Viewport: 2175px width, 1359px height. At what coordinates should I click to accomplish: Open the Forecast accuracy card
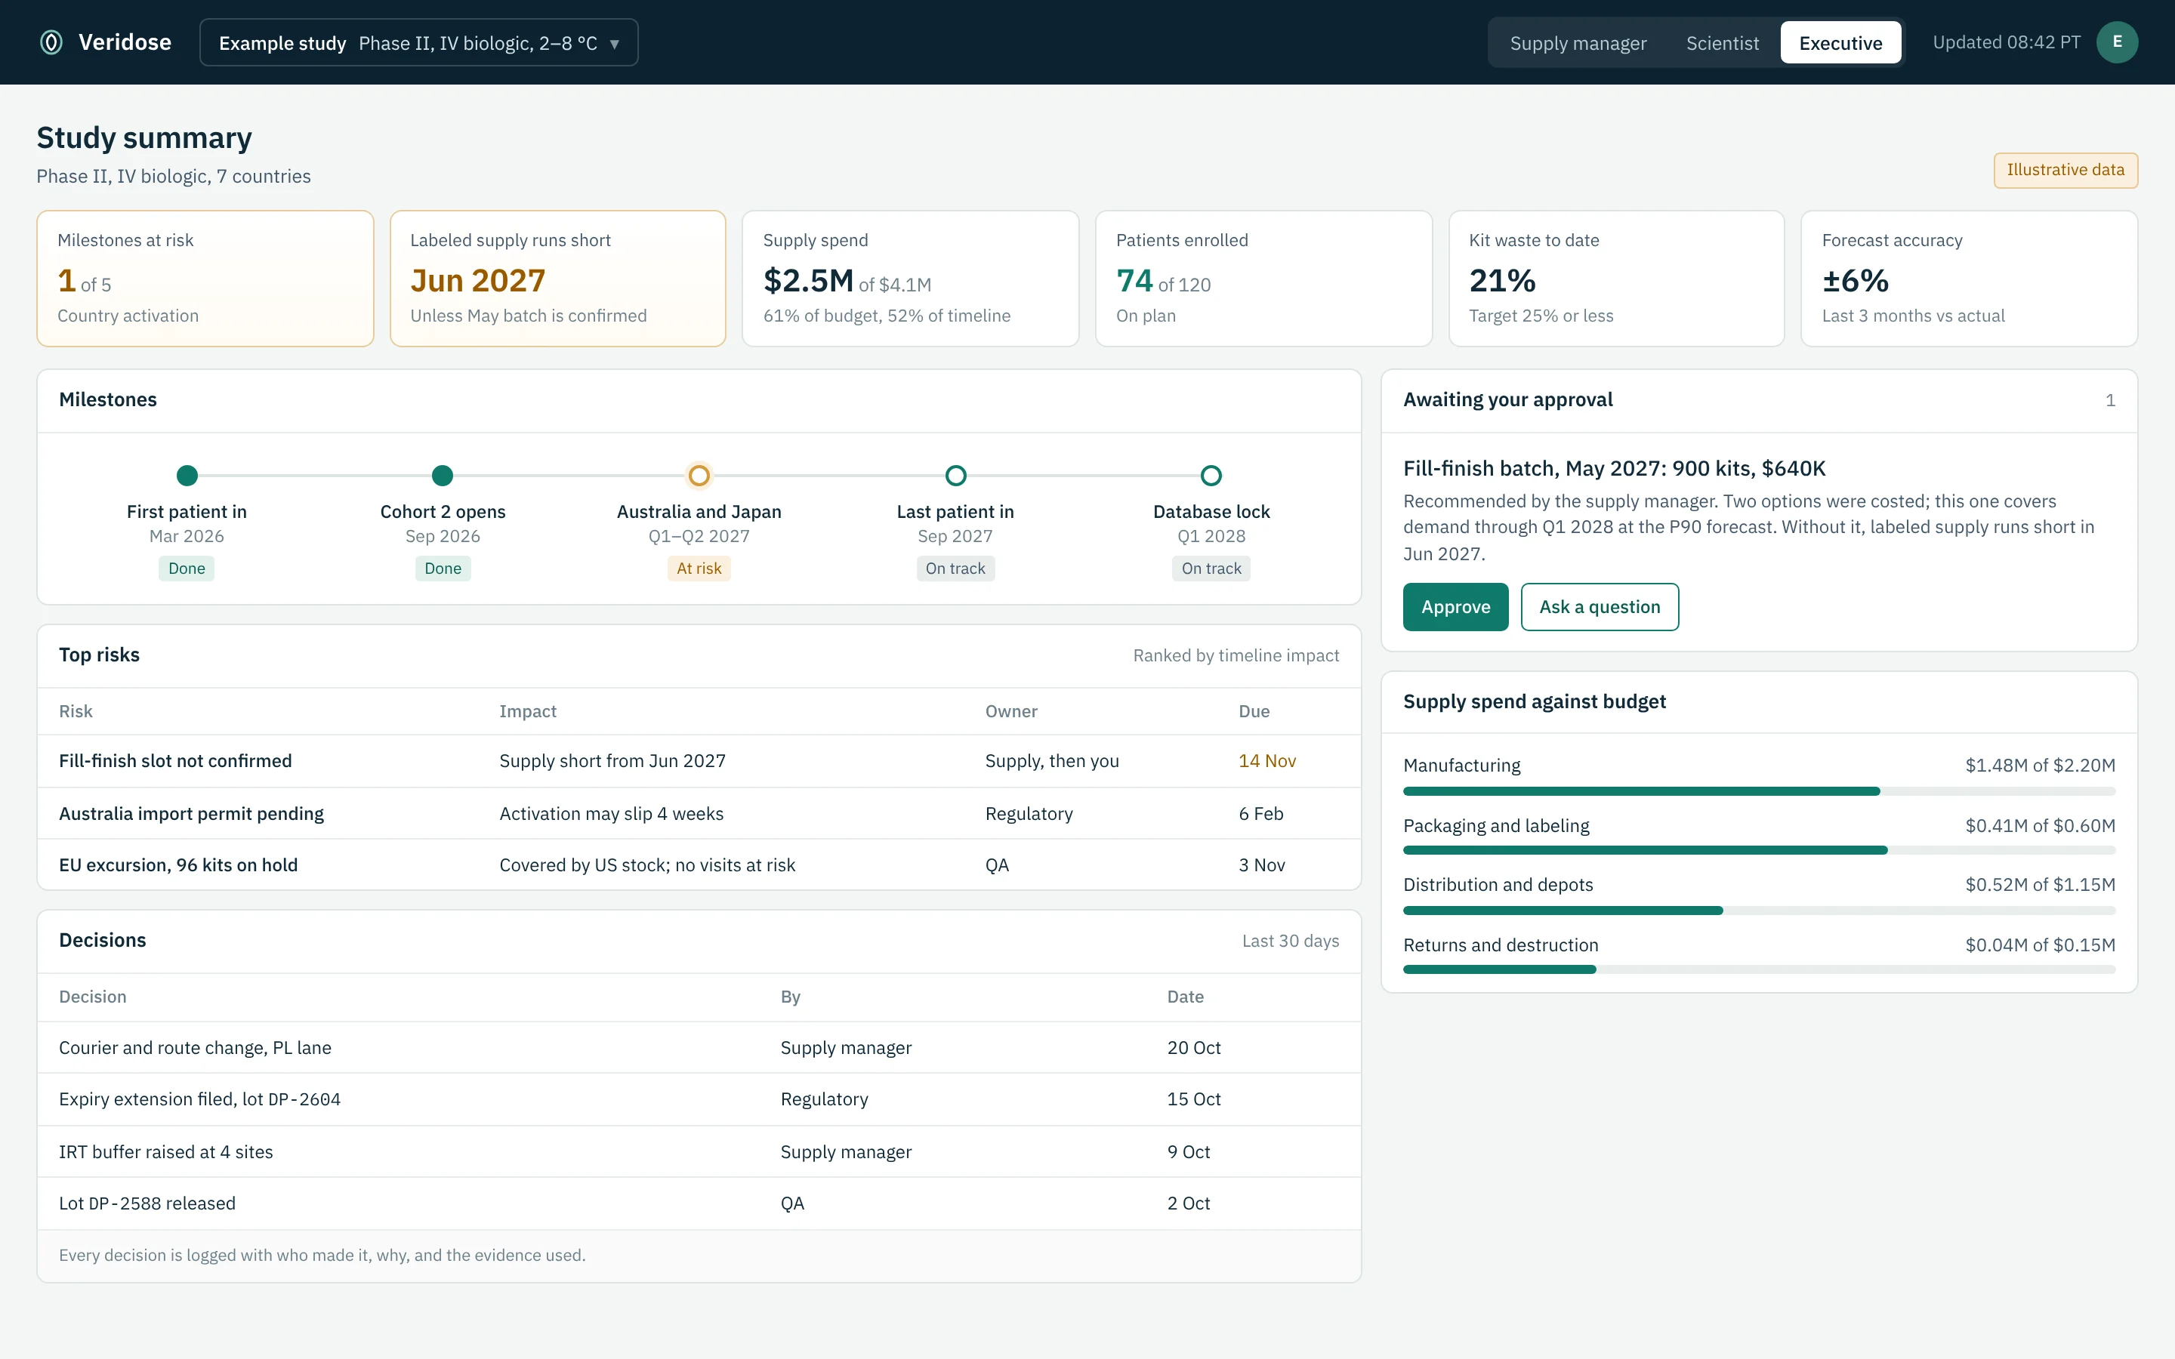pyautogui.click(x=1969, y=279)
